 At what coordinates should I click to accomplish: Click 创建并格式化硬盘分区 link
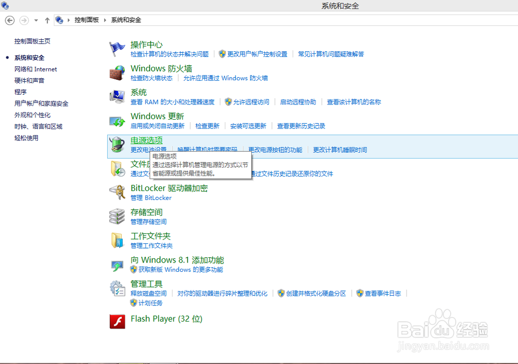click(316, 294)
